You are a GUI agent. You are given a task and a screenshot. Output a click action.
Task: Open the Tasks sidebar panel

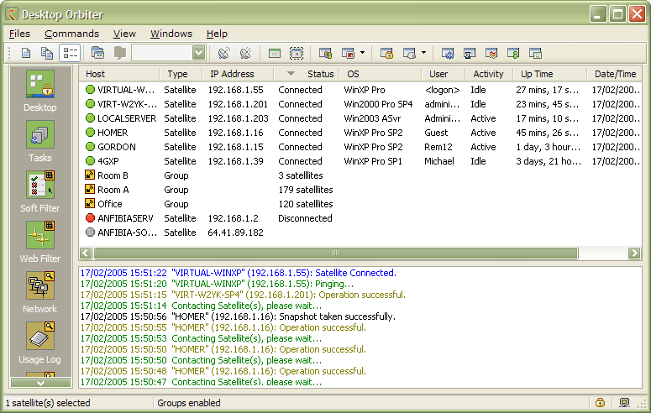39,141
